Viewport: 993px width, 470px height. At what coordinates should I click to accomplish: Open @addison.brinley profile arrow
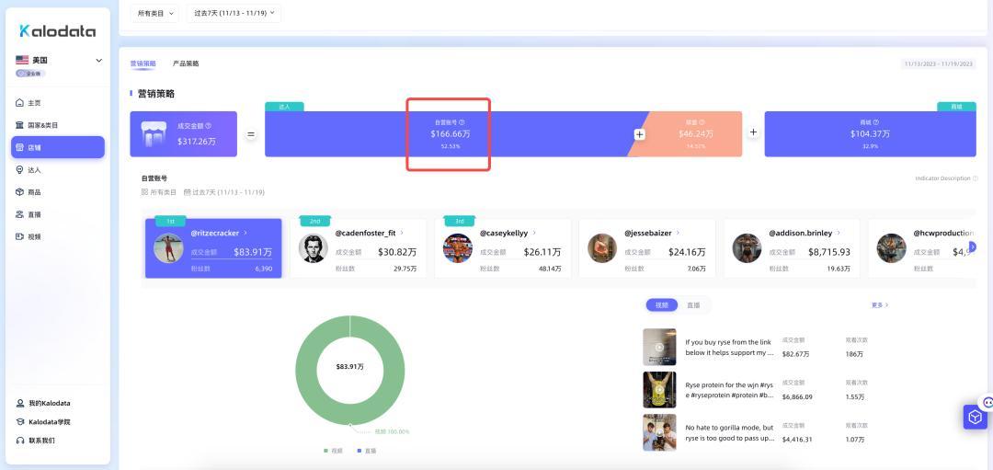839,233
